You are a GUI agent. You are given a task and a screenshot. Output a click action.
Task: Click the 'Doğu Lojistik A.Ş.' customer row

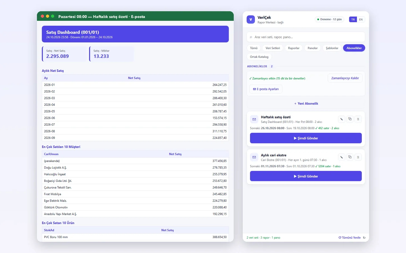coord(135,168)
